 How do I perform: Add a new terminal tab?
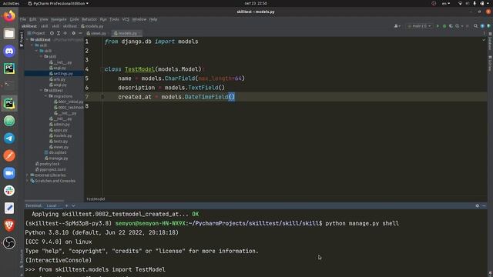point(67,205)
